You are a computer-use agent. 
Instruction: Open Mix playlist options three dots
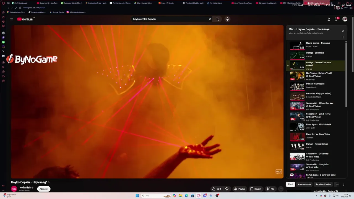point(343,37)
